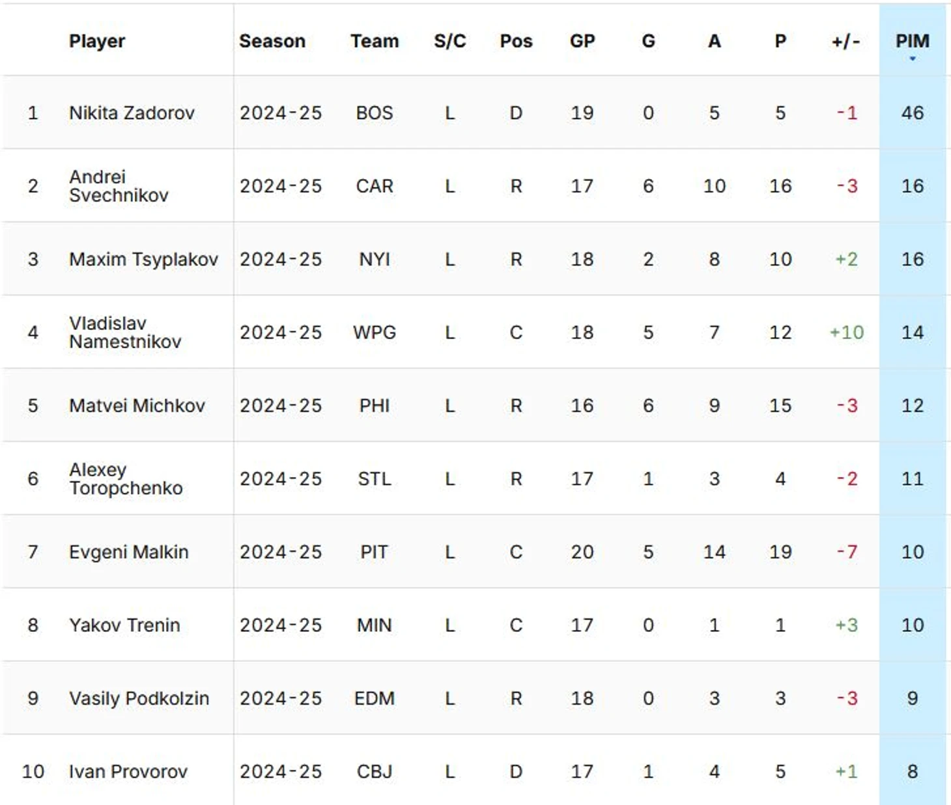This screenshot has width=951, height=805.
Task: Select Vasily Podkolzin name link
Action: pos(139,698)
